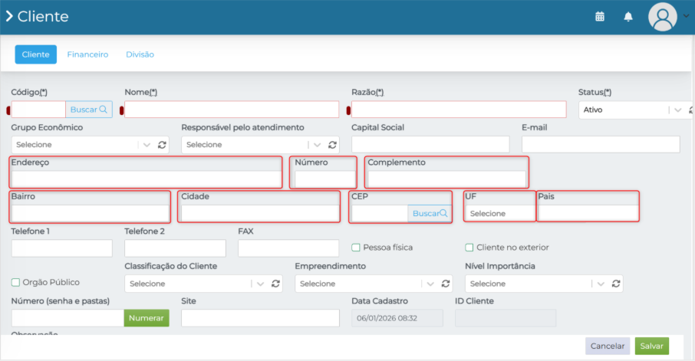Refresh the Grupo Econômico list

(162, 145)
